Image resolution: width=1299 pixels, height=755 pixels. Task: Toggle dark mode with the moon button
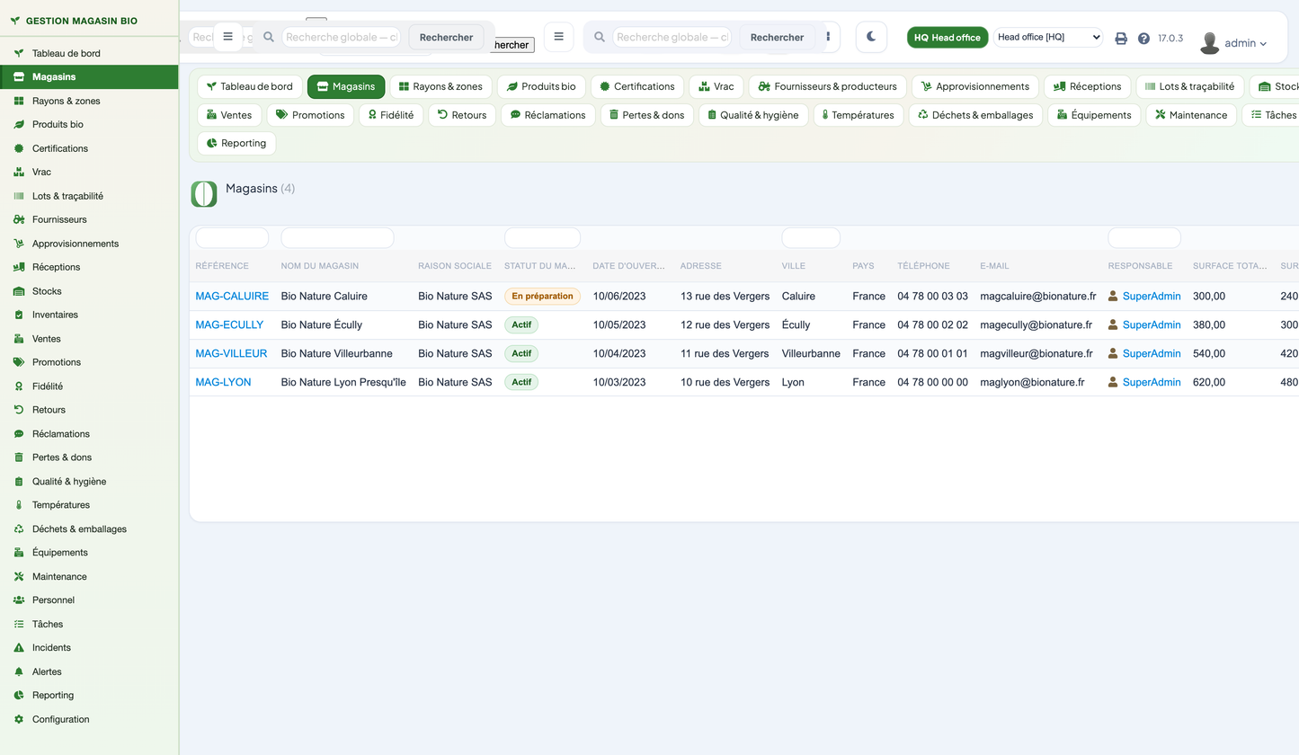[x=871, y=37]
